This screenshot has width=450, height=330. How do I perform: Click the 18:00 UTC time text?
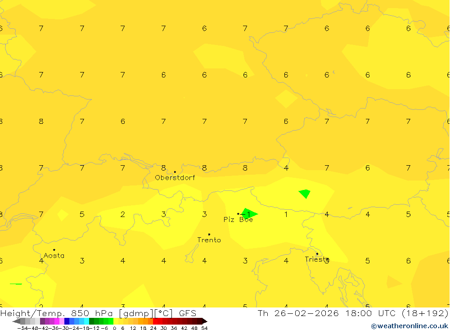coord(371,313)
